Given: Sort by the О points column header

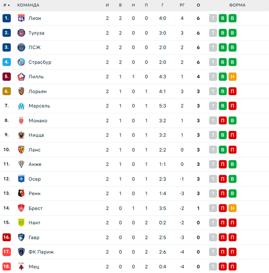Looking at the screenshot, I should point(198,5).
